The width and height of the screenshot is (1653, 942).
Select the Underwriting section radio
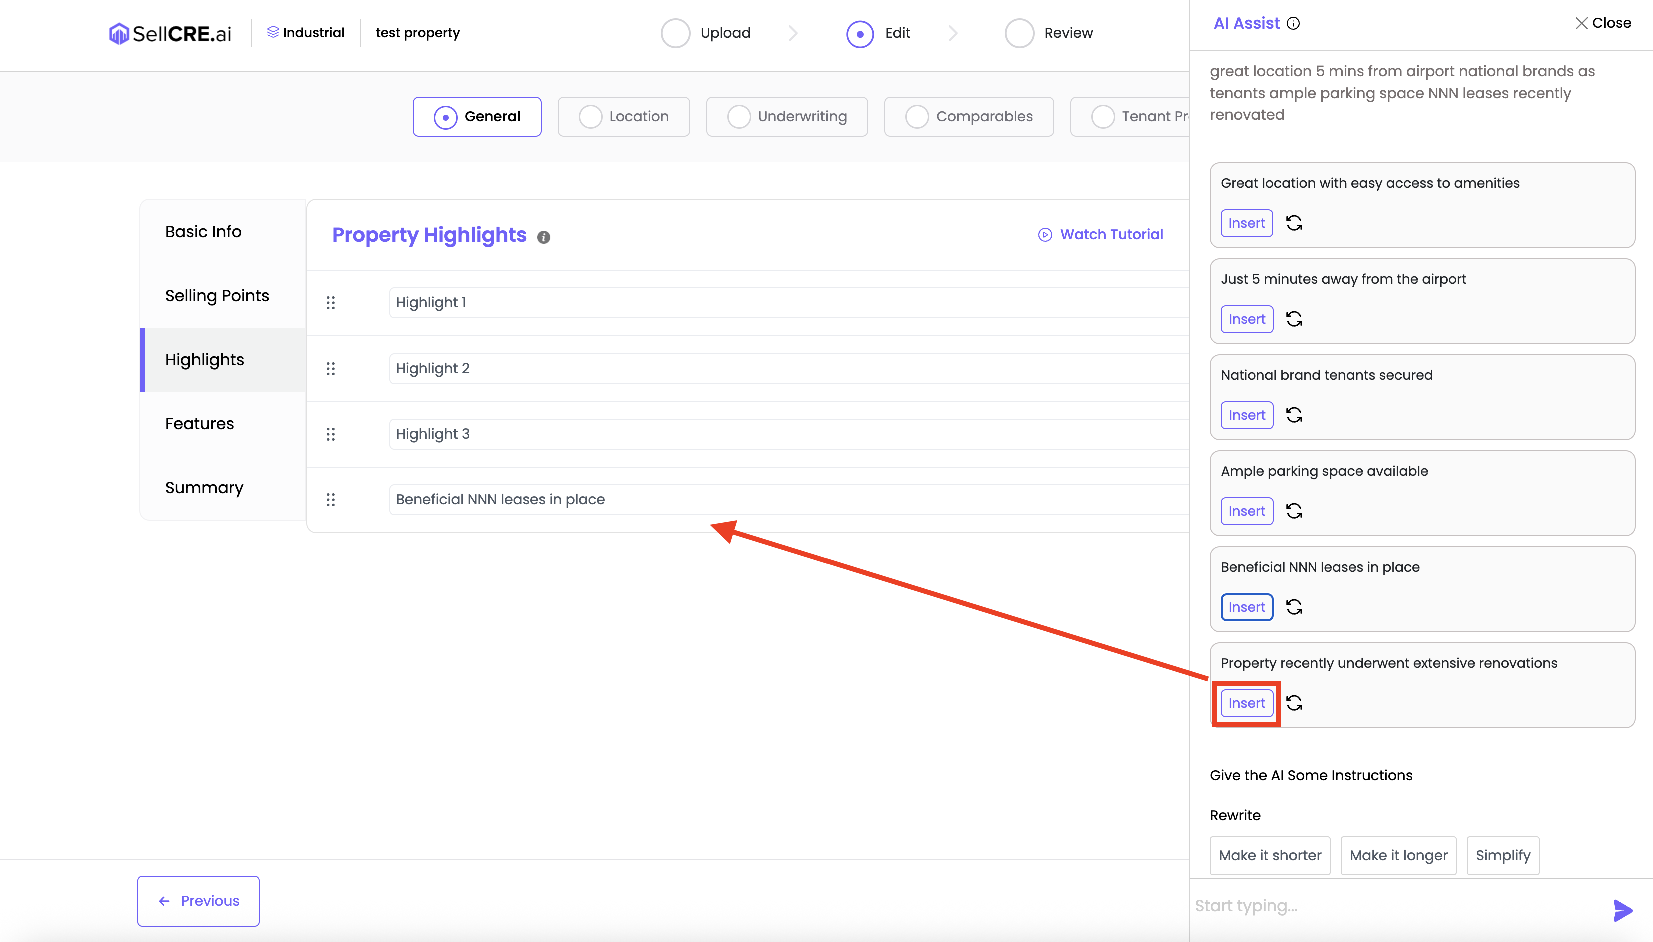(x=738, y=117)
